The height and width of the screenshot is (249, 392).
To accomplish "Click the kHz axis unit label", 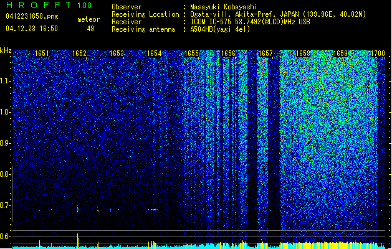I will point(6,50).
